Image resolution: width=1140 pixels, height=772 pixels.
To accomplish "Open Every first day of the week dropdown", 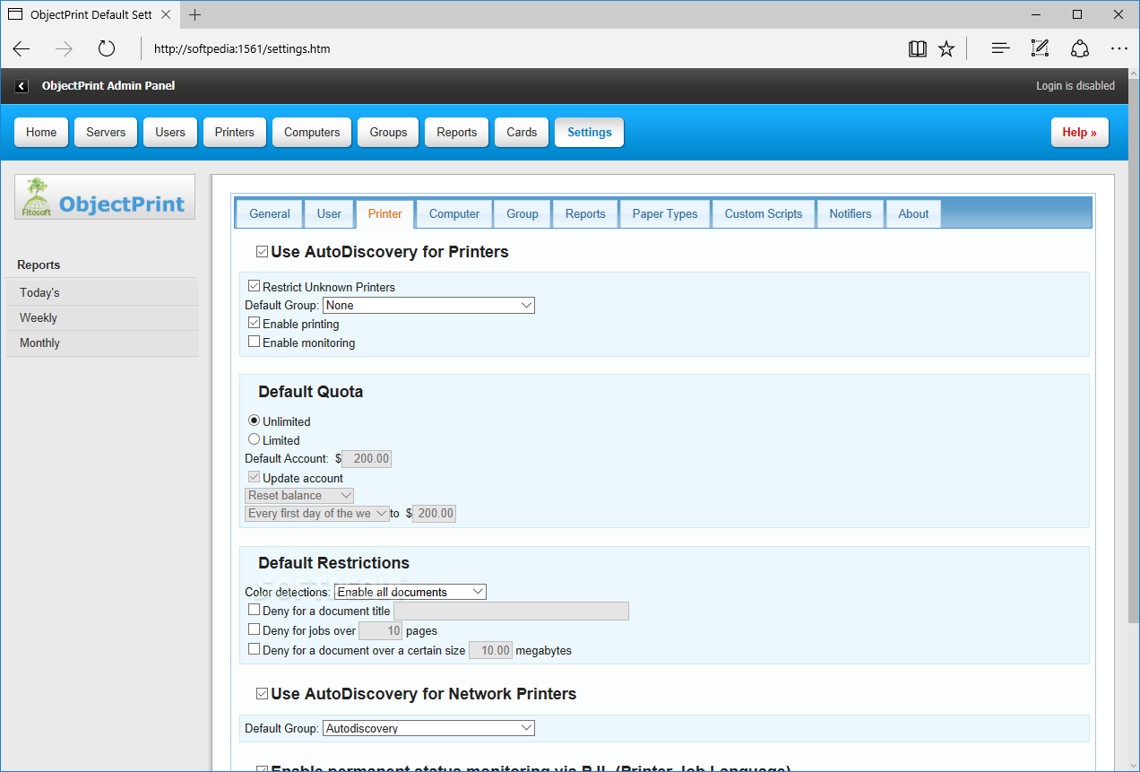I will 317,514.
